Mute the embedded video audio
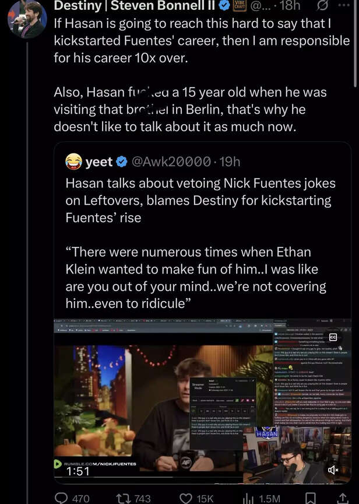 click(x=333, y=470)
